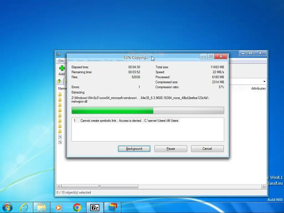Viewport: 284px width, 213px height.
Task: Maximize the Copying progress dialog
Action: [211, 57]
